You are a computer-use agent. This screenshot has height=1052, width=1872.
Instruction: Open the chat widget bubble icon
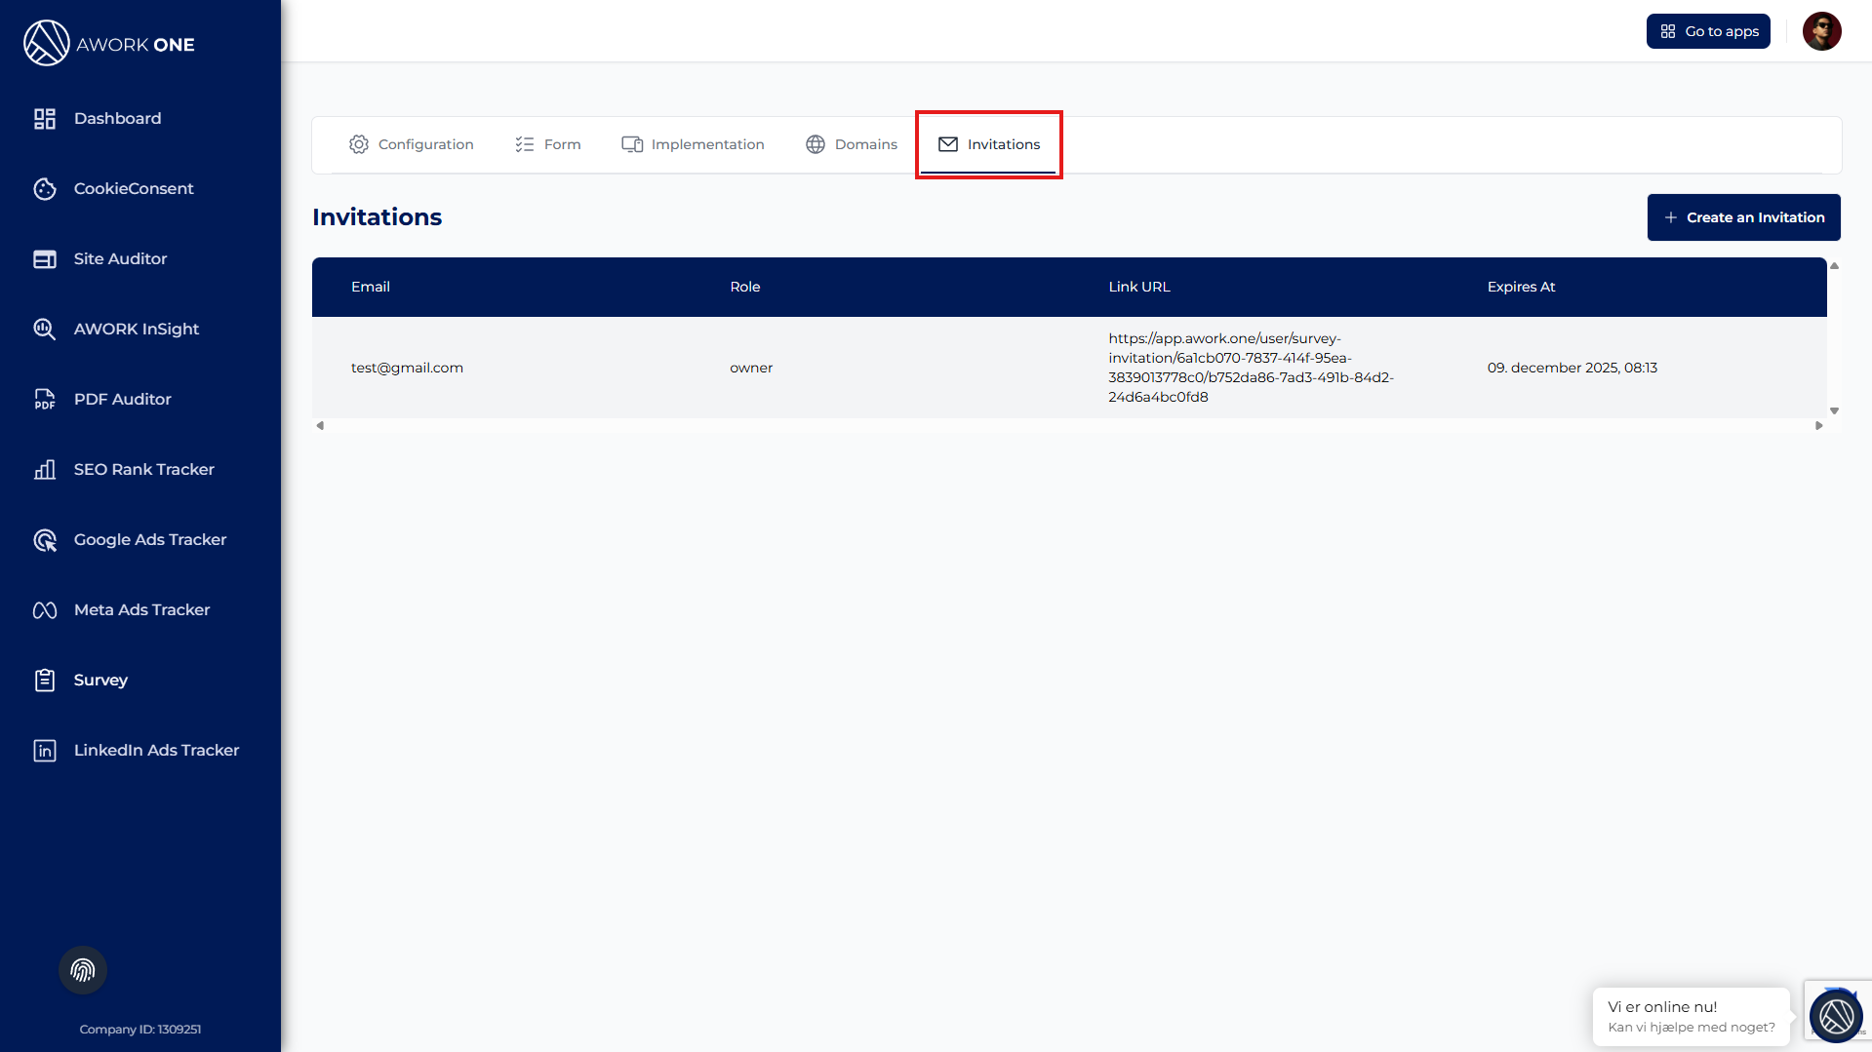point(1836,1016)
